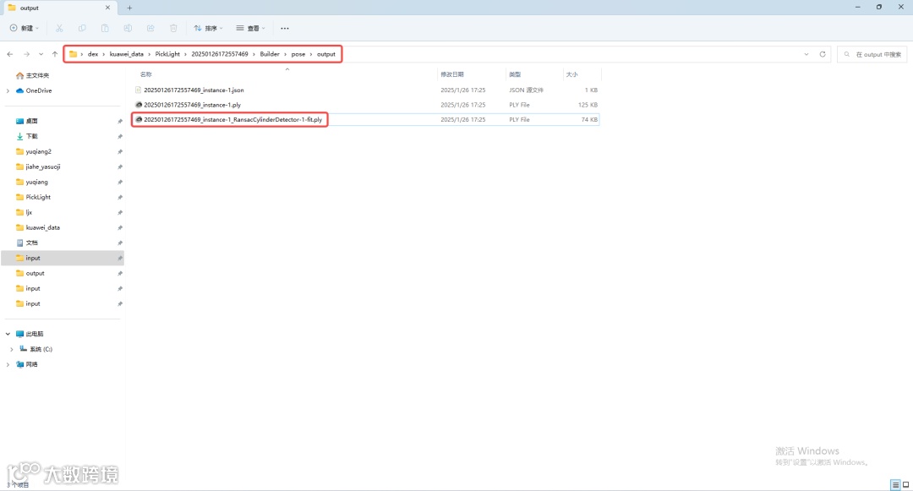This screenshot has height=491, width=913.
Task: Go forward with the right arrow button
Action: 26,54
